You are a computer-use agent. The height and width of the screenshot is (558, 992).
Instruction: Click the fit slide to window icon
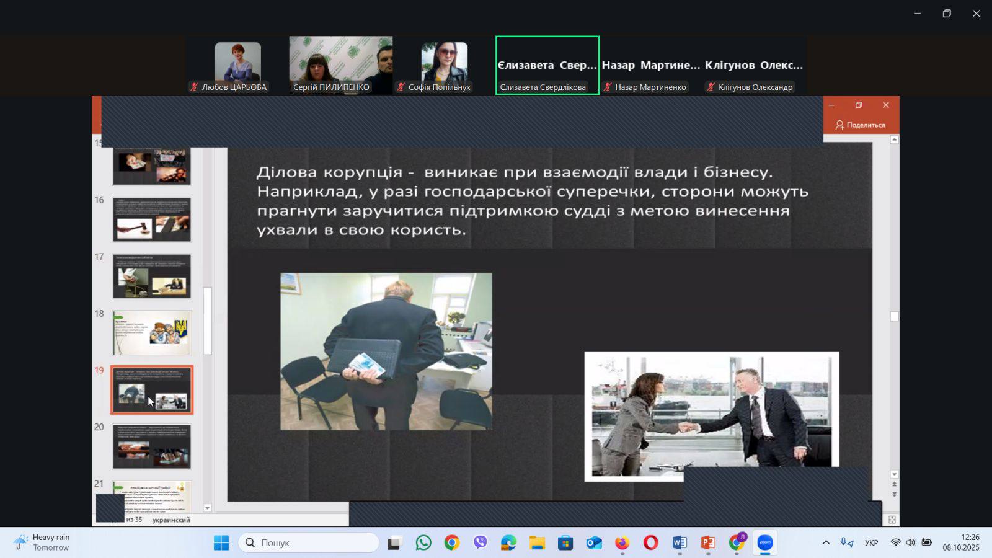coord(892,520)
